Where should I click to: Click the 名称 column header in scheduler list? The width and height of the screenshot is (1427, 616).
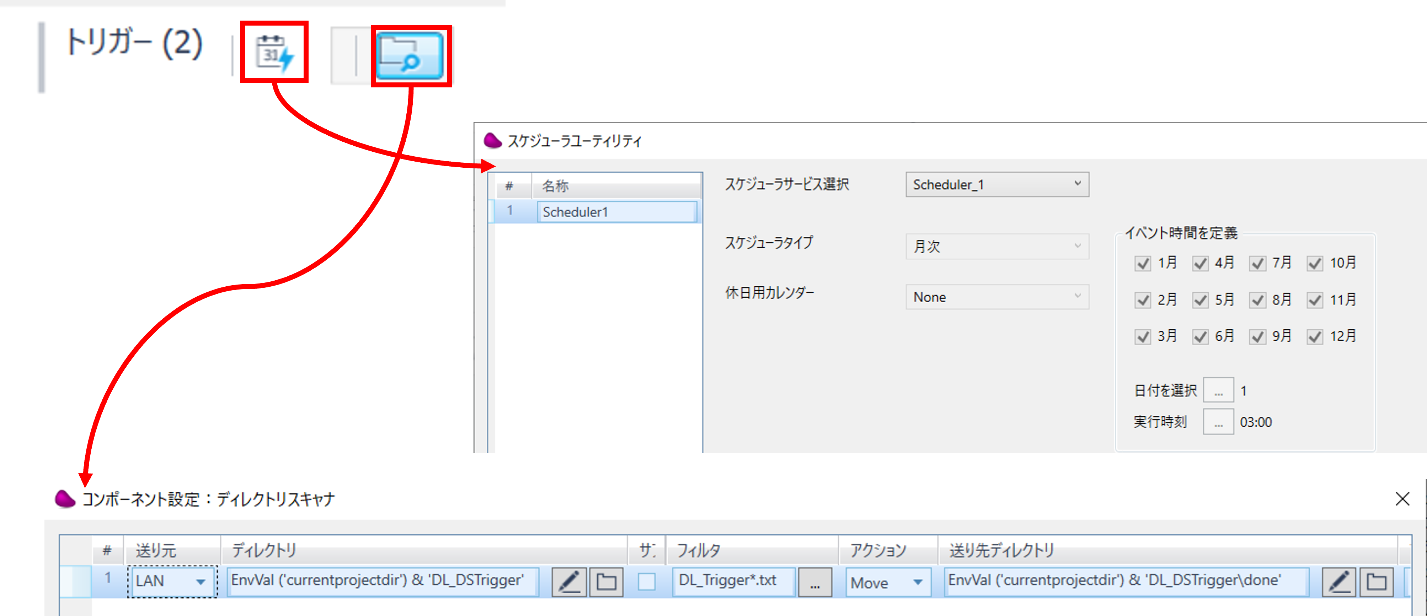[x=616, y=186]
